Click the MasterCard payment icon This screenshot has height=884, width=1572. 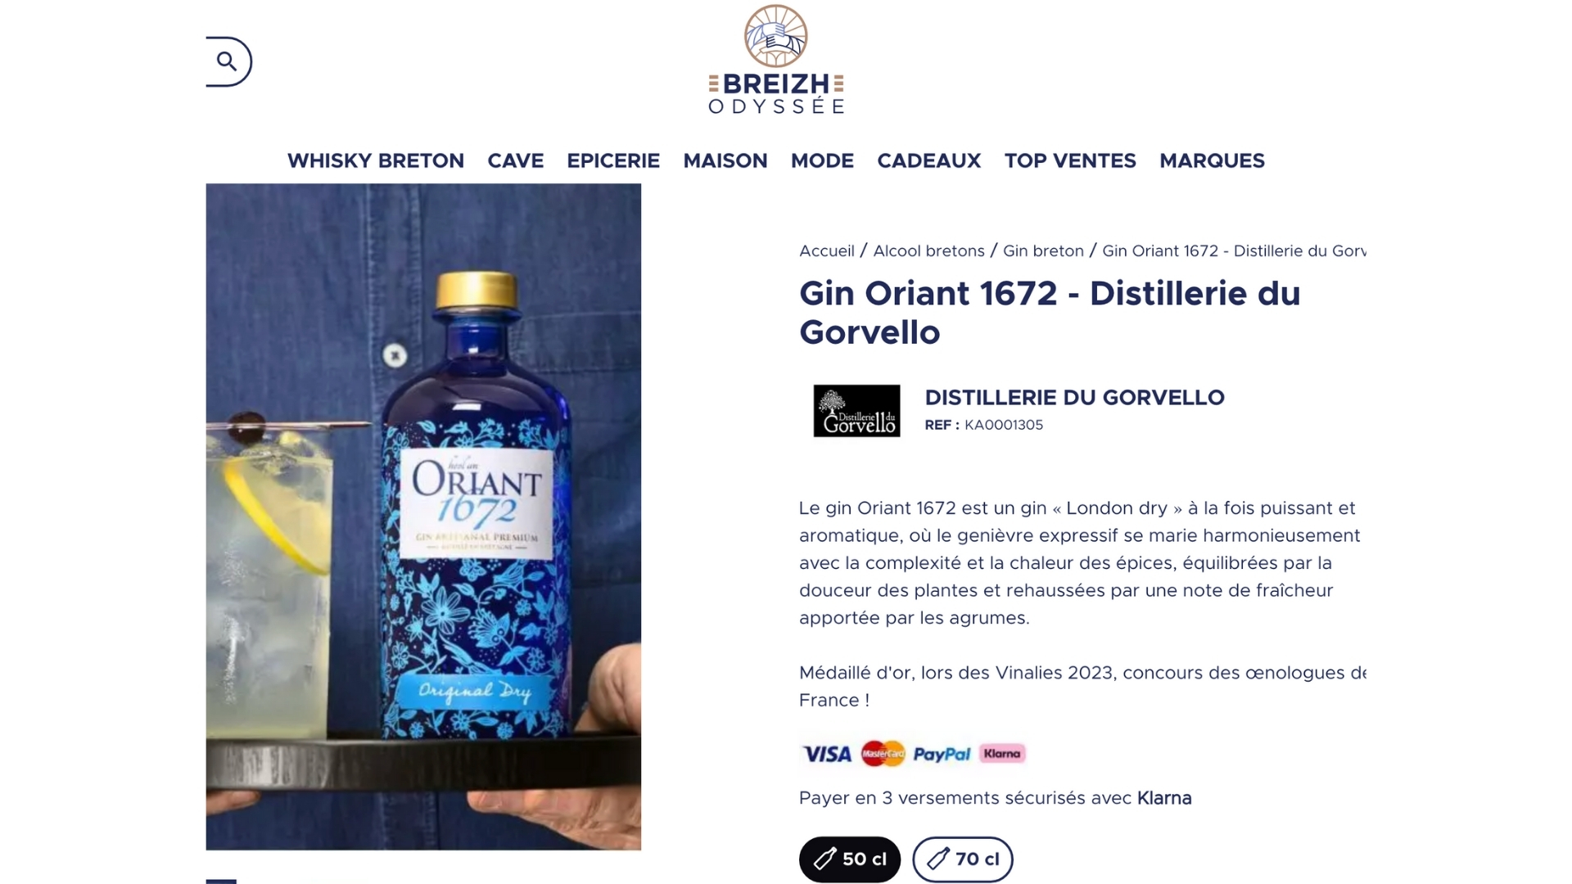(x=883, y=754)
